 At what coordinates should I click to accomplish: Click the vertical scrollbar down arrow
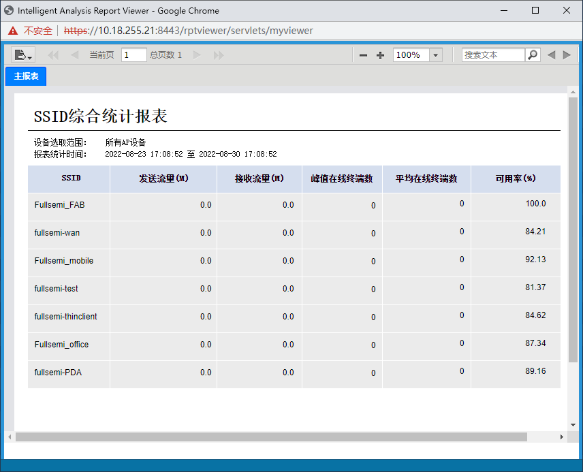pos(573,424)
